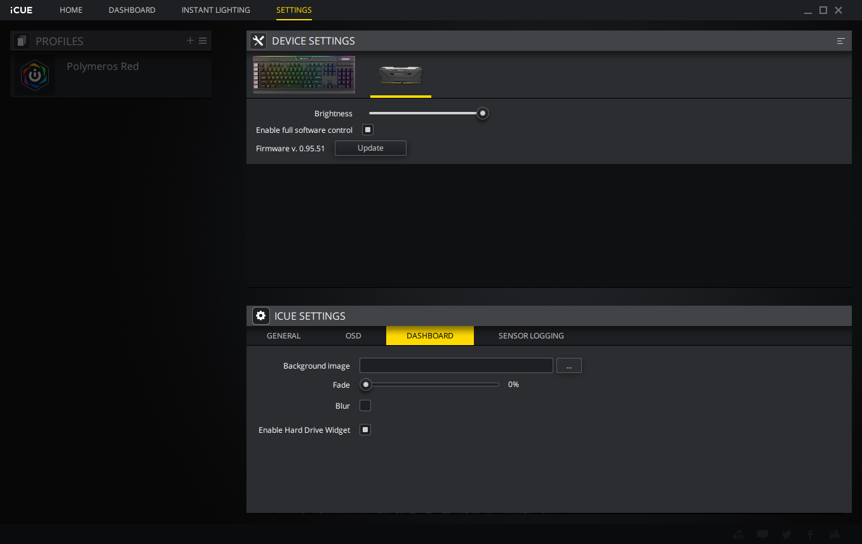Click the Fade 0% value
The width and height of the screenshot is (862, 544).
pos(513,384)
